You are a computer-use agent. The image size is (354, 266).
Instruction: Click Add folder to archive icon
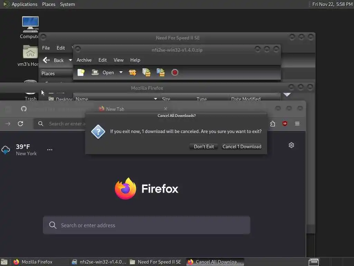[x=160, y=72]
